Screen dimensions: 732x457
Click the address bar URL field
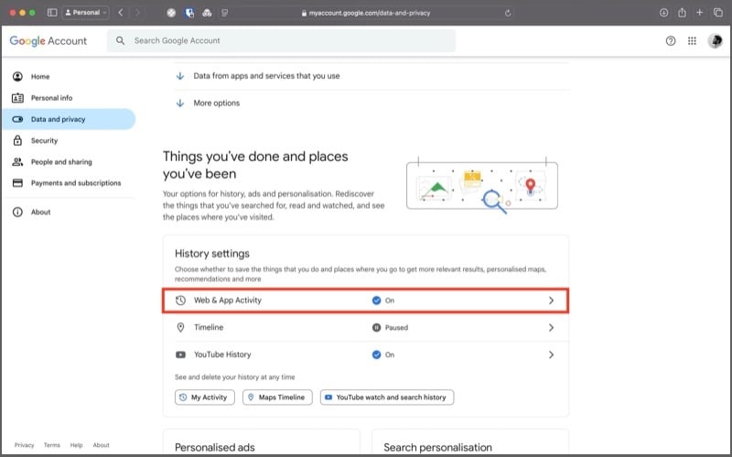point(367,13)
